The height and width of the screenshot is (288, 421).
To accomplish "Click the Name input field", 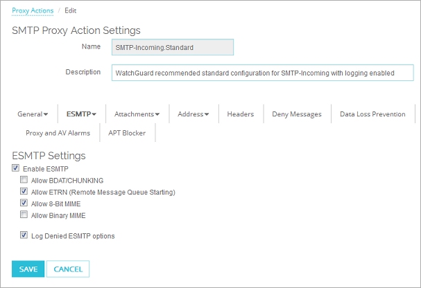I will 173,47.
